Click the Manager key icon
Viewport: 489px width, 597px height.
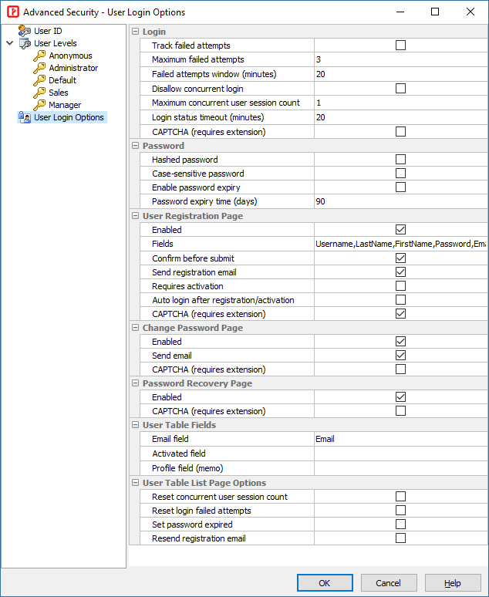[39, 105]
